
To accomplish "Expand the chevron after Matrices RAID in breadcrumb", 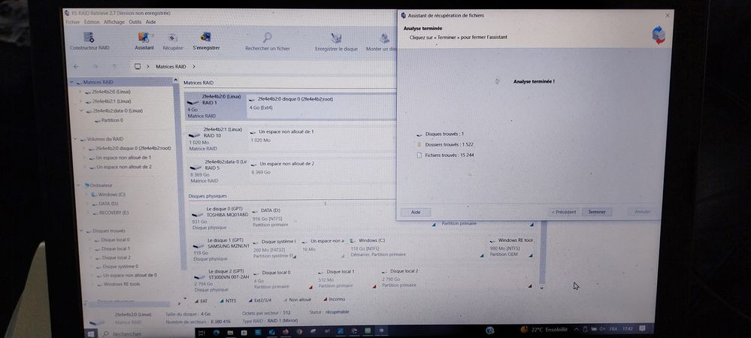I will coord(193,67).
